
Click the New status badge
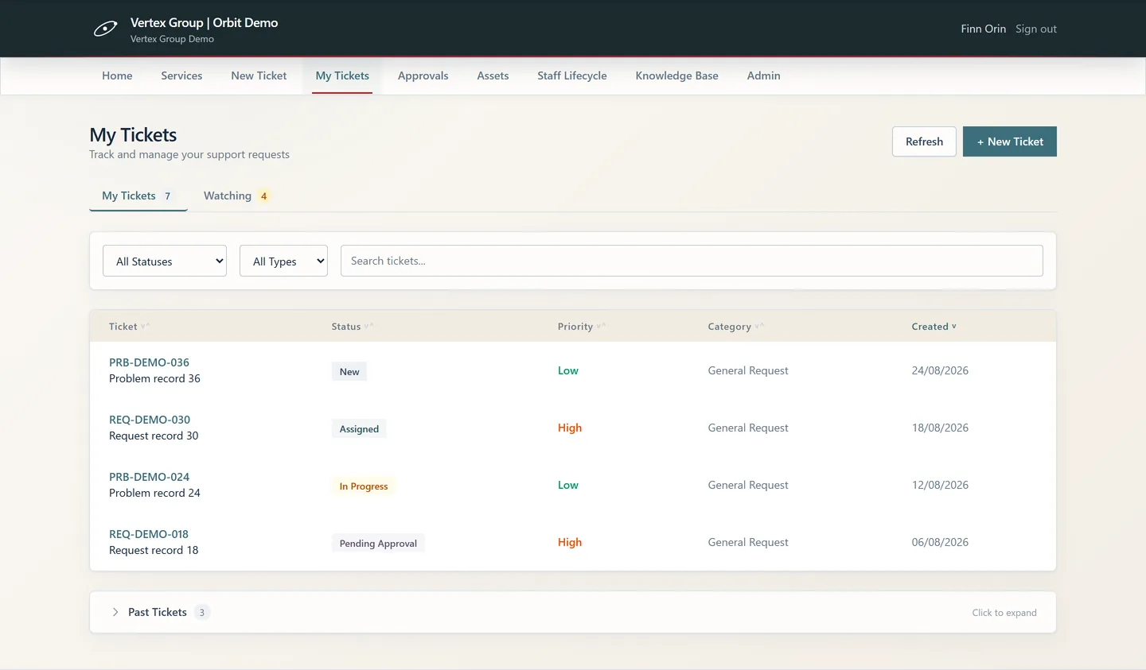coord(349,371)
